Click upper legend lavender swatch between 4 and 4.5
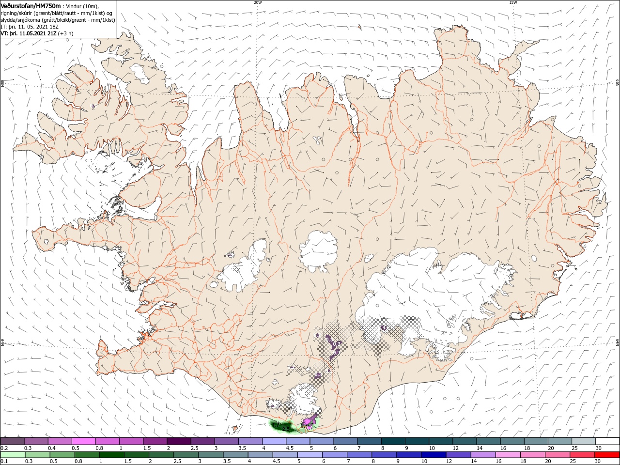The height and width of the screenshot is (465, 620). pyautogui.click(x=274, y=441)
